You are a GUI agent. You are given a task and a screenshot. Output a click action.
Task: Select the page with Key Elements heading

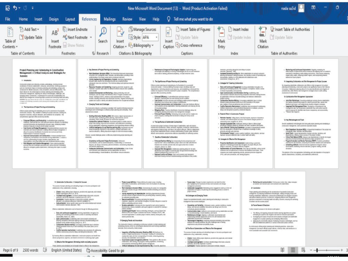110,114
